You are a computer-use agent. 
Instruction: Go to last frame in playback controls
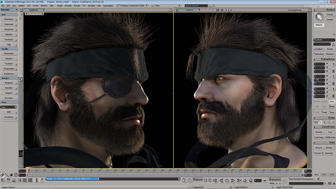[x=239, y=181]
